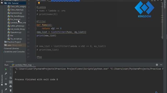Click the print icon in Run console
This screenshot has width=167, height=93.
click(x=10, y=86)
